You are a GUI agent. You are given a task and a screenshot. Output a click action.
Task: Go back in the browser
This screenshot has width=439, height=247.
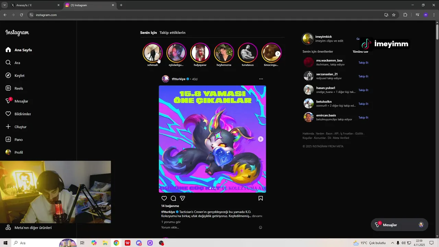coord(5,15)
